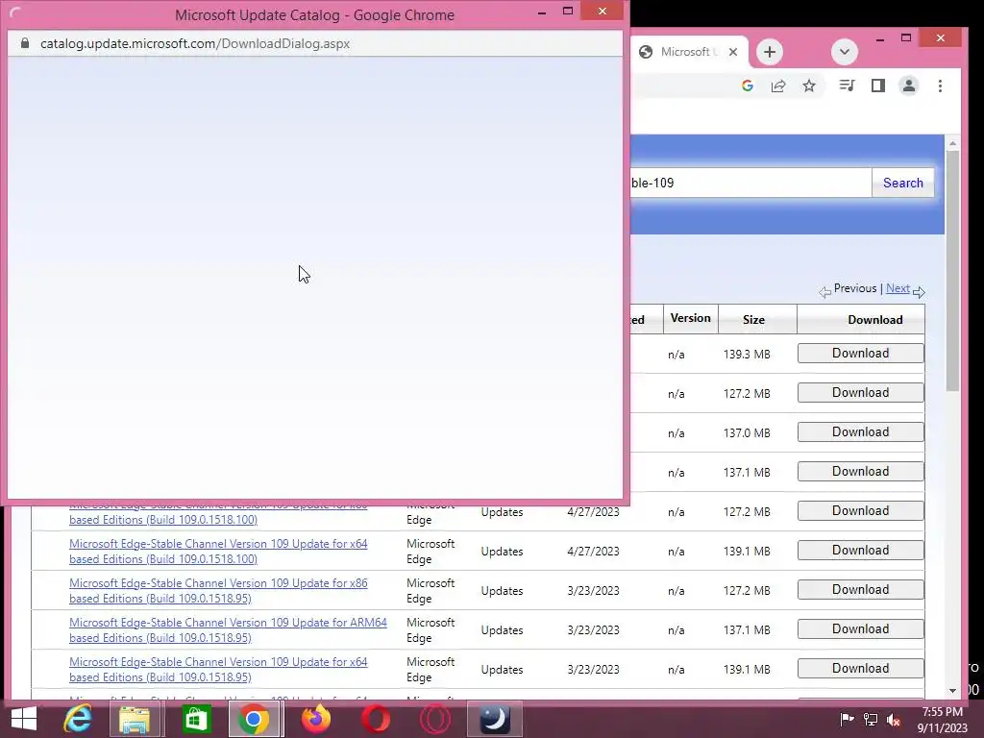This screenshot has height=738, width=984.
Task: Download x64 build 109.0.1518.100 update
Action: 860,551
